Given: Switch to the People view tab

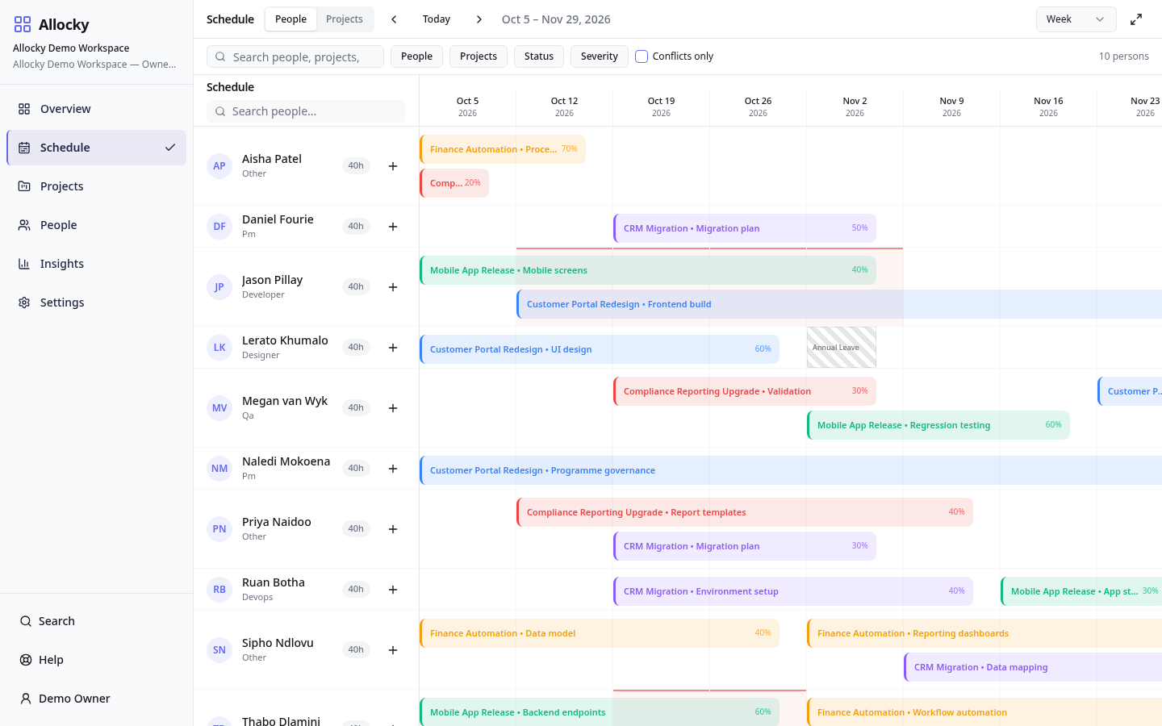Looking at the screenshot, I should pyautogui.click(x=290, y=19).
